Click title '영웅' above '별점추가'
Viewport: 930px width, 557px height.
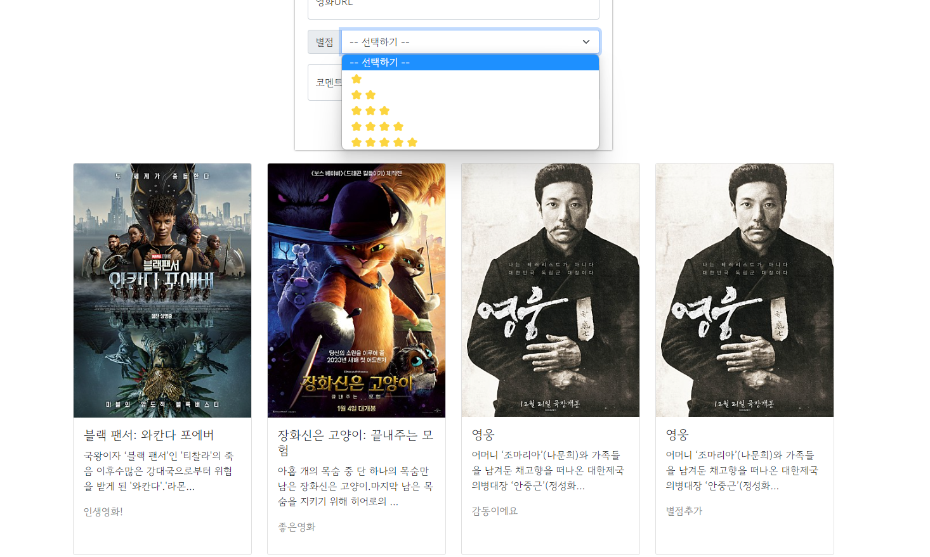point(678,435)
